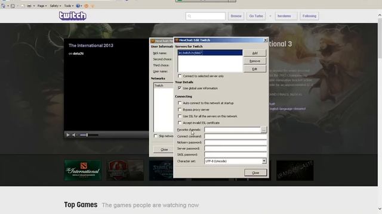The width and height of the screenshot is (382, 214).
Task: Click Close button in Edit Twitch dialog
Action: point(255,173)
